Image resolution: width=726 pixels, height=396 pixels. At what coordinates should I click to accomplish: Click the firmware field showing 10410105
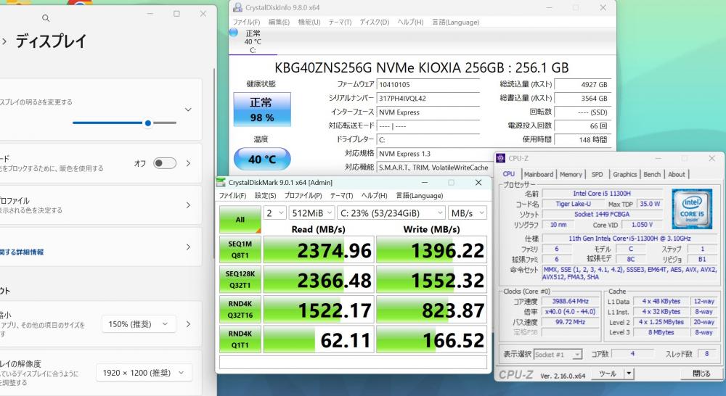pos(428,85)
